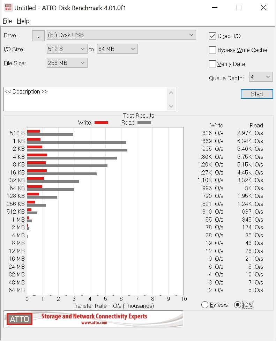Viewport: 276px width, 341px height.
Task: Enable the Verify Data checkbox
Action: click(212, 64)
